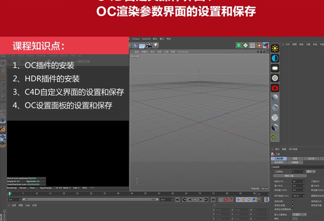The image size is (324, 221).
Task: Create a specular material from the glass sphere
Action: [x=275, y=117]
